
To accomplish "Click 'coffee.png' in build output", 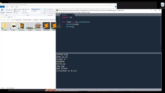I will point(62,55).
